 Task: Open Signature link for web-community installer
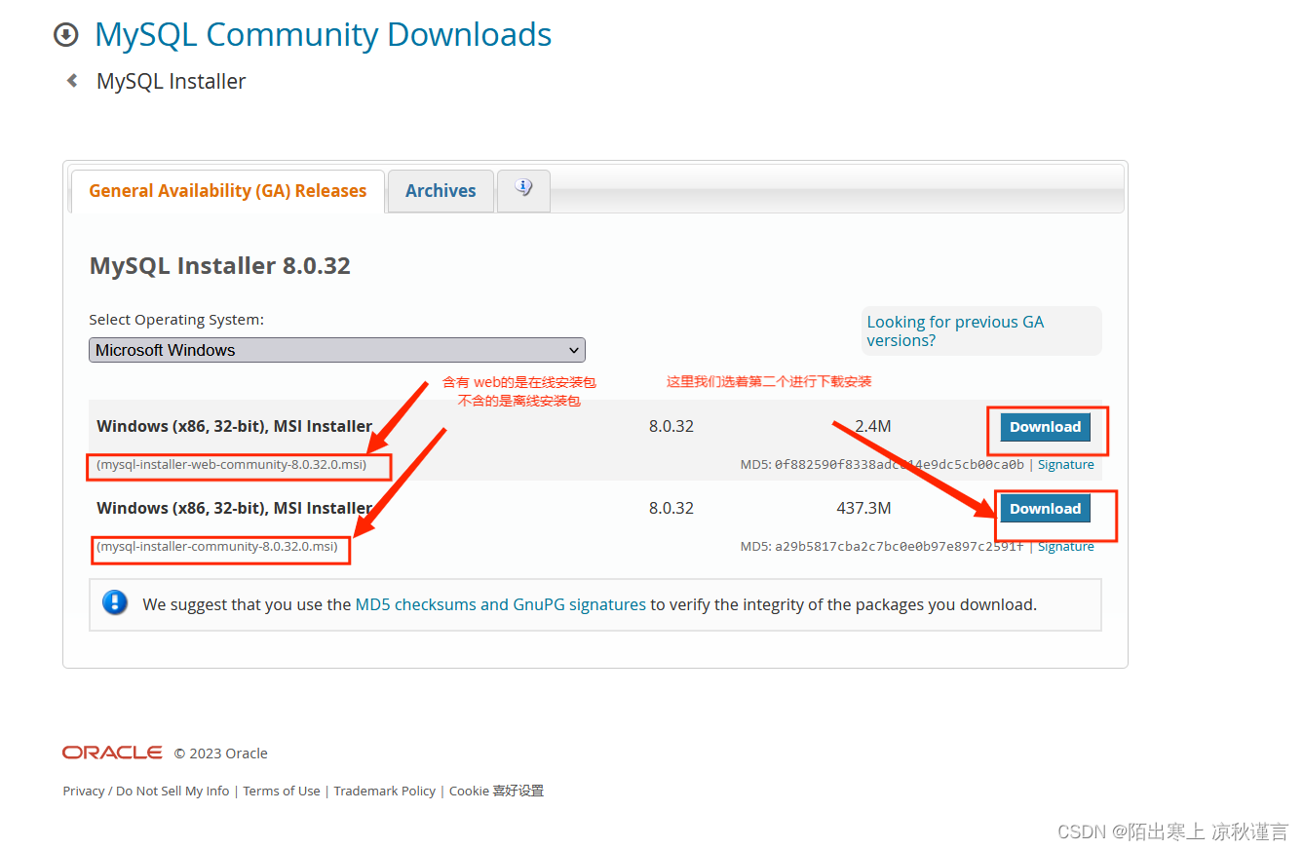click(1066, 465)
